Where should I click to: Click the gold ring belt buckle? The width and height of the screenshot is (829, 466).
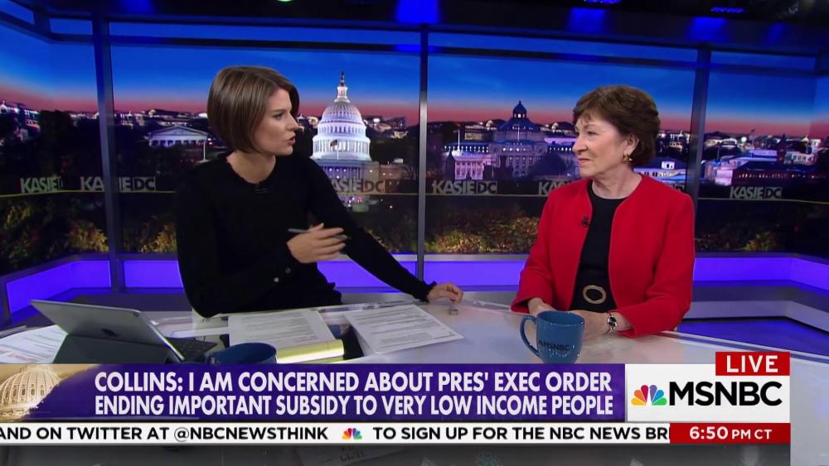tap(594, 295)
